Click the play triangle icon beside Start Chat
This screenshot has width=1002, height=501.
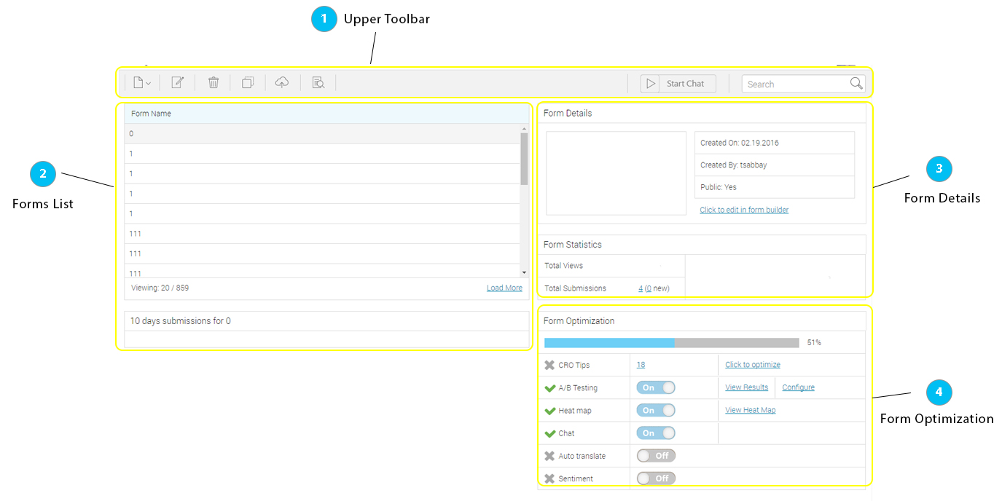pos(651,84)
